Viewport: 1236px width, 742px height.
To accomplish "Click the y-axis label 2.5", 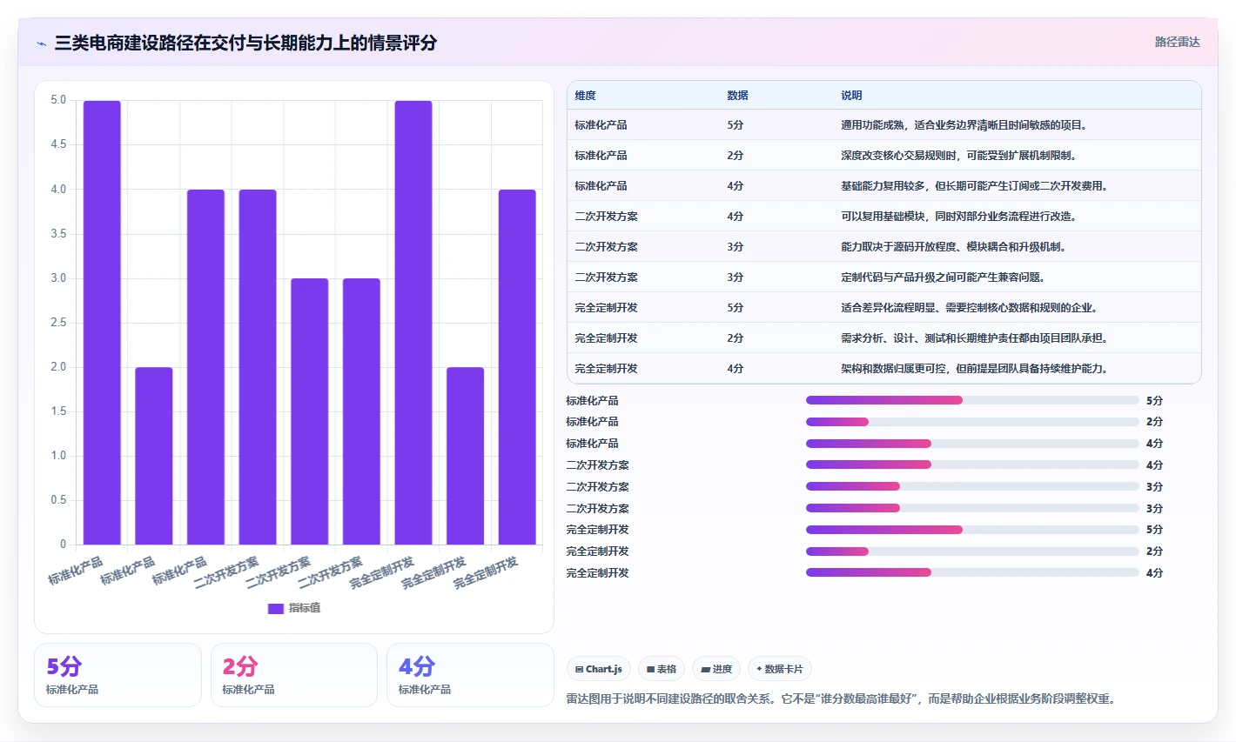I will click(58, 323).
